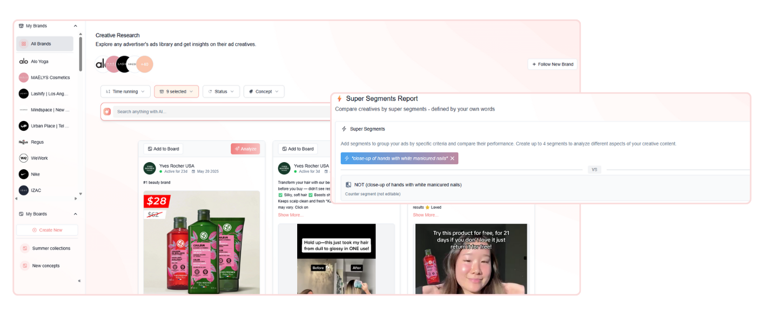764x315 pixels.
Task: Expand Show More on free trial ad
Action: [x=426, y=215]
